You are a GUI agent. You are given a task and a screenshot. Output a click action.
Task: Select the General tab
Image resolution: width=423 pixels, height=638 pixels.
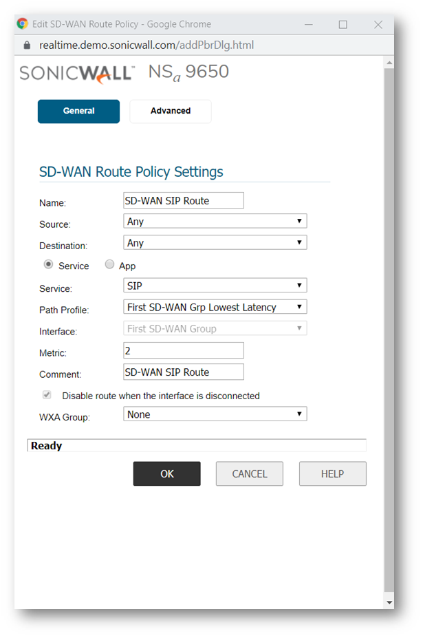(x=78, y=111)
